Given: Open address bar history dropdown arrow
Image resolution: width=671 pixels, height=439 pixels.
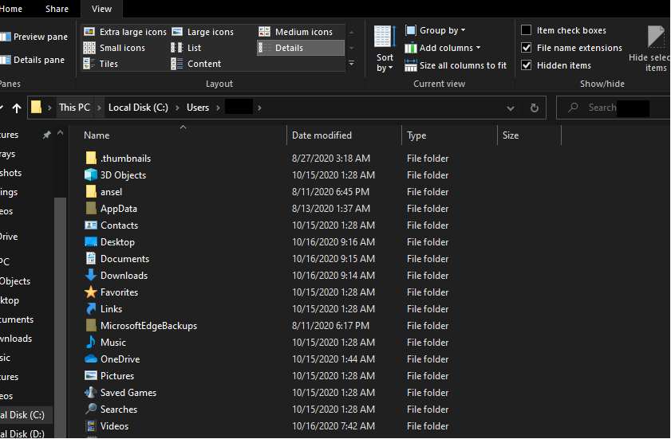Looking at the screenshot, I should point(511,108).
